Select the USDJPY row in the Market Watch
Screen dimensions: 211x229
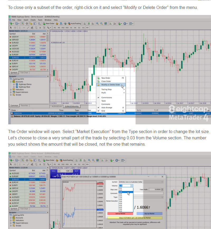[28, 46]
